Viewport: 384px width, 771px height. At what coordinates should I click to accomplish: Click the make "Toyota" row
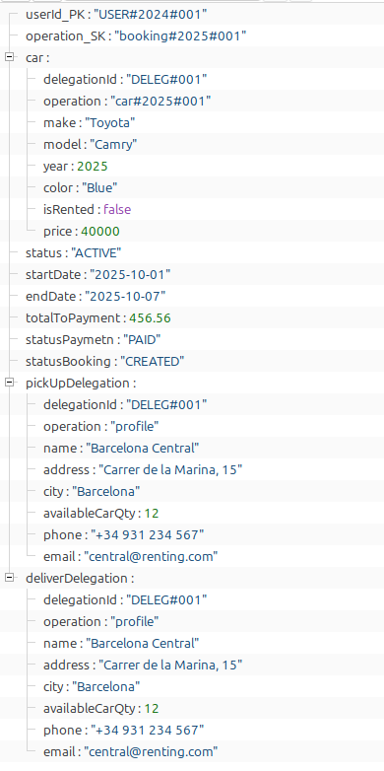click(x=192, y=122)
